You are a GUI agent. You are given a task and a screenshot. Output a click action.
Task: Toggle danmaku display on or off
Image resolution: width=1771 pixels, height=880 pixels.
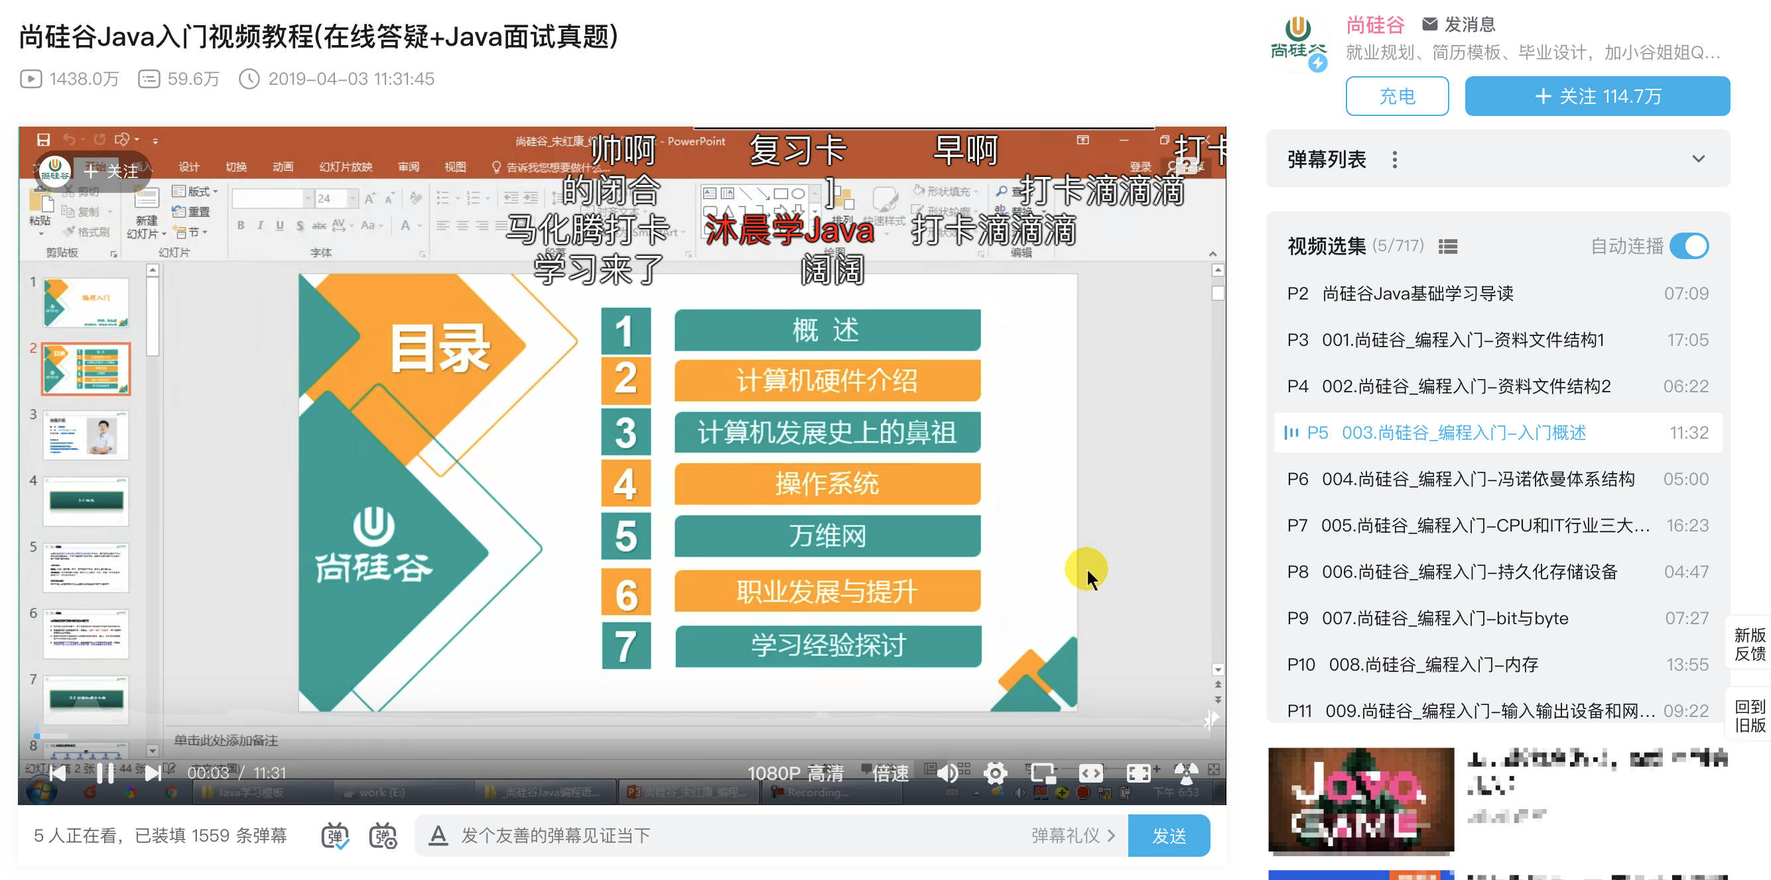click(x=335, y=836)
